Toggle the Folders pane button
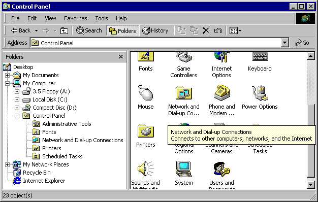This screenshot has width=318, height=202. pos(123,31)
